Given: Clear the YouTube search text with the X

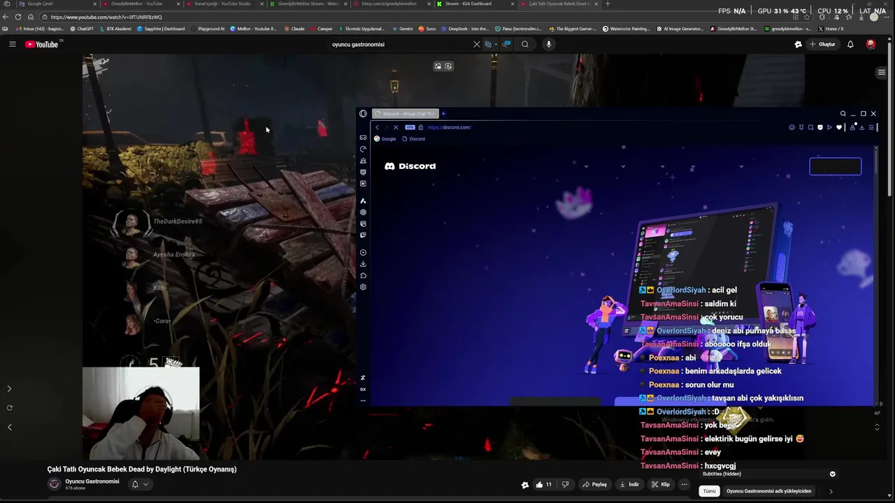Looking at the screenshot, I should click(477, 44).
